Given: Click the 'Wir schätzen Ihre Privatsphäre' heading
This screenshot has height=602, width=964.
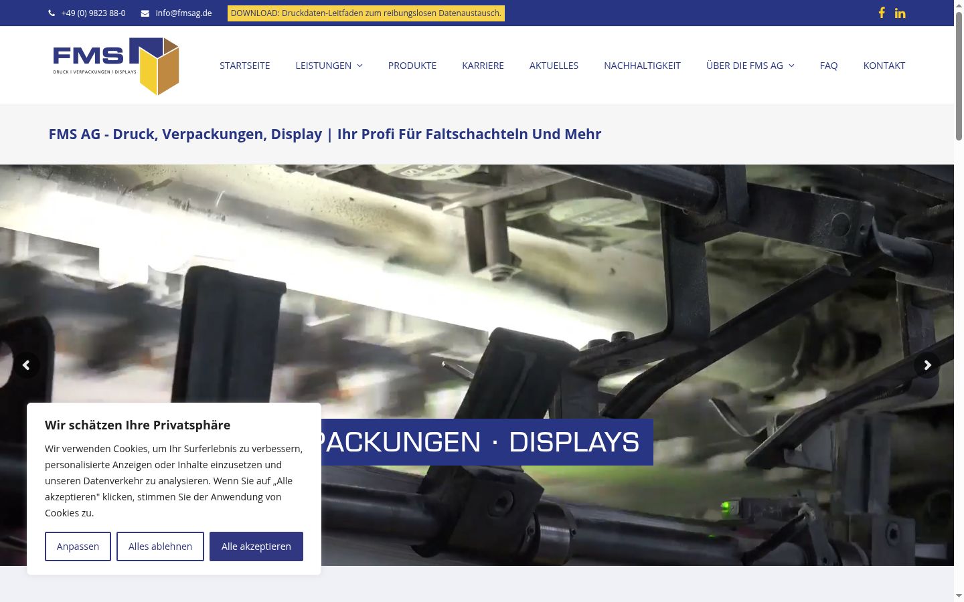Looking at the screenshot, I should click(x=137, y=425).
